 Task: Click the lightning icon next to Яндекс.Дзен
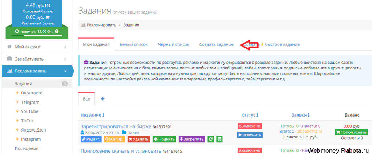17,130
